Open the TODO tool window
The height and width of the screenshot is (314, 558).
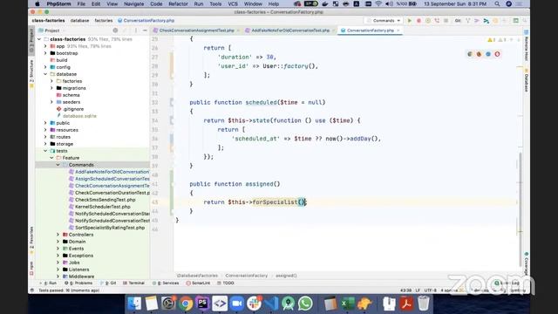click(226, 283)
